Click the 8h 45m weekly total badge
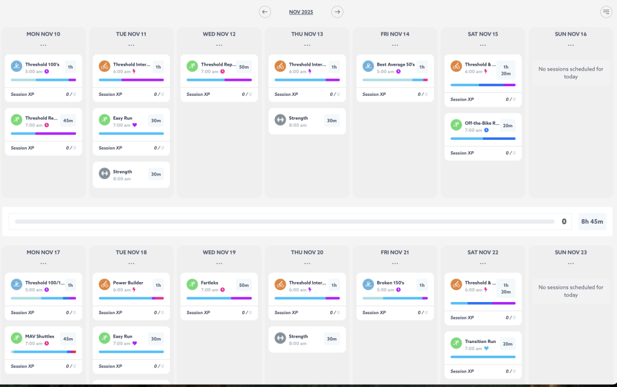 click(592, 222)
